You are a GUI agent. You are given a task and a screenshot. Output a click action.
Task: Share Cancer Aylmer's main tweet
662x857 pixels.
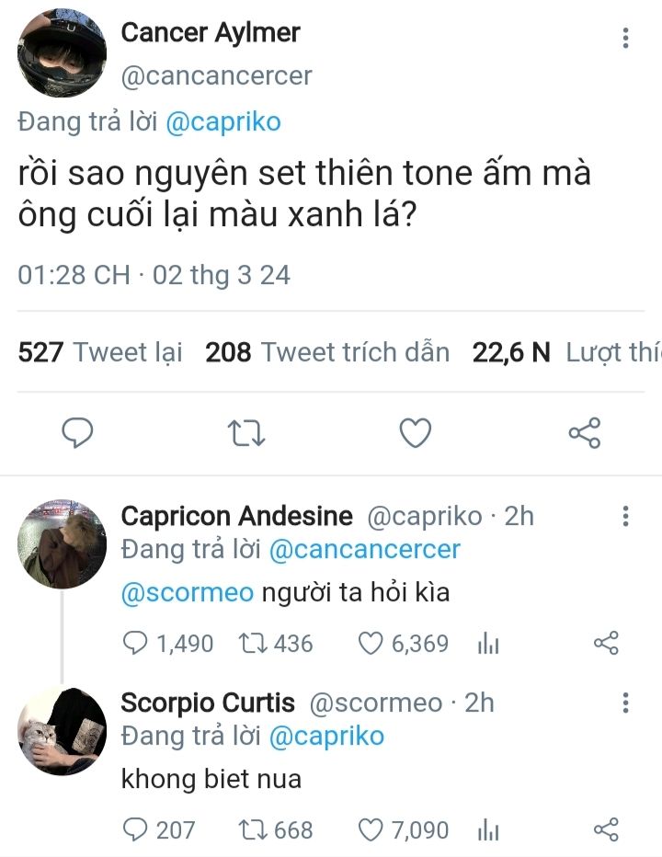pos(584,432)
